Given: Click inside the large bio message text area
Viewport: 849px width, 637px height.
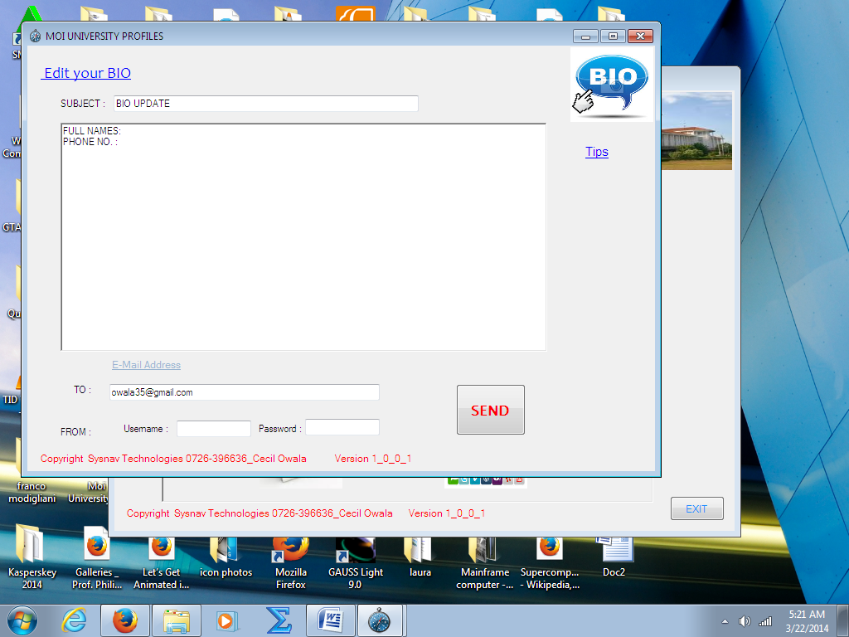Looking at the screenshot, I should [303, 237].
